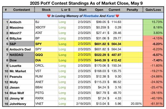Click the $601.82 open price in S&P row

pyautogui.click(x=100, y=44)
